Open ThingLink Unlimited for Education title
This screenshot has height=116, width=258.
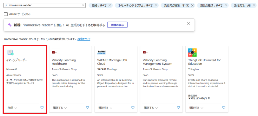coord(204,62)
